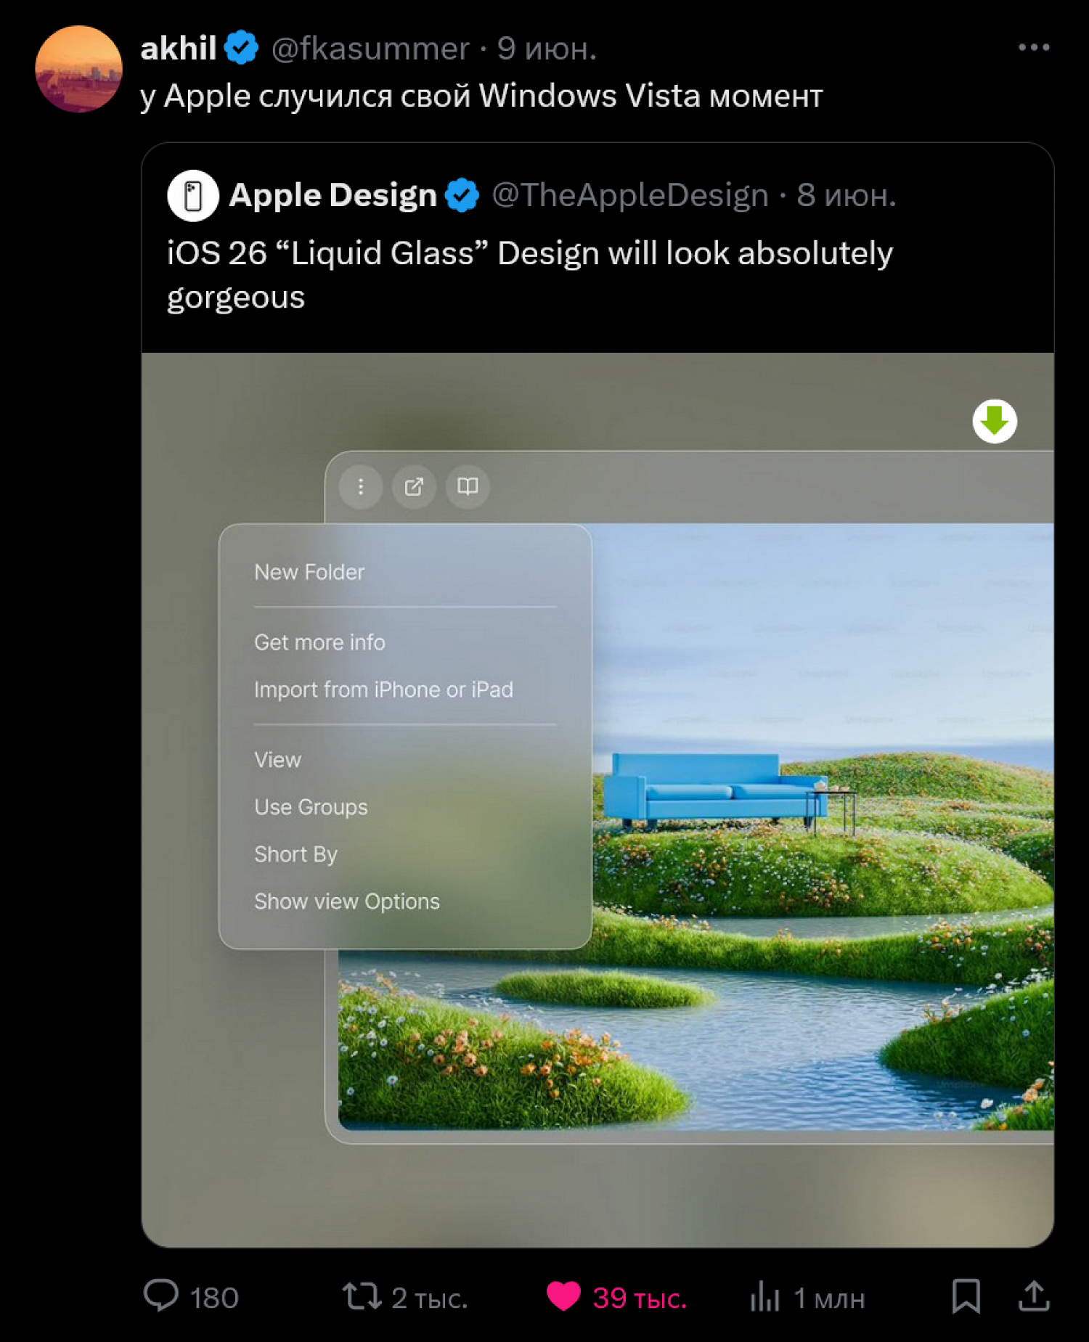
Task: Click the 2 тыс. reposts count
Action: [429, 1298]
